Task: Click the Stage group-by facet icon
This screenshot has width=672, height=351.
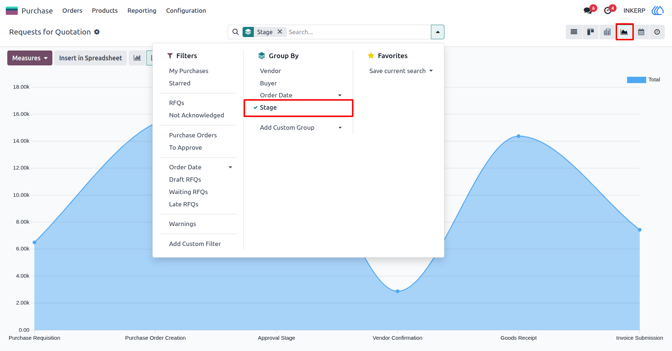Action: pos(248,32)
